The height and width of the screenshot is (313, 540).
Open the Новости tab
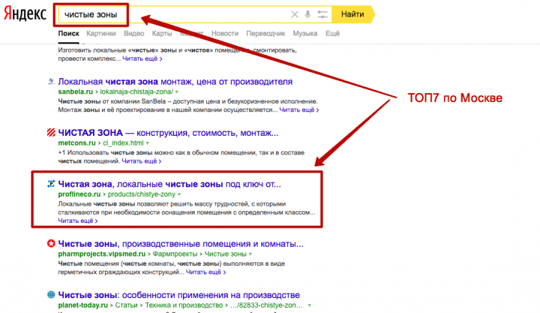(x=225, y=34)
